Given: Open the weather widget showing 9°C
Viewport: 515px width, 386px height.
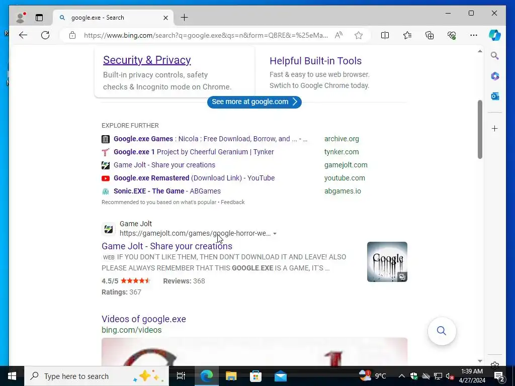Looking at the screenshot, I should point(373,376).
